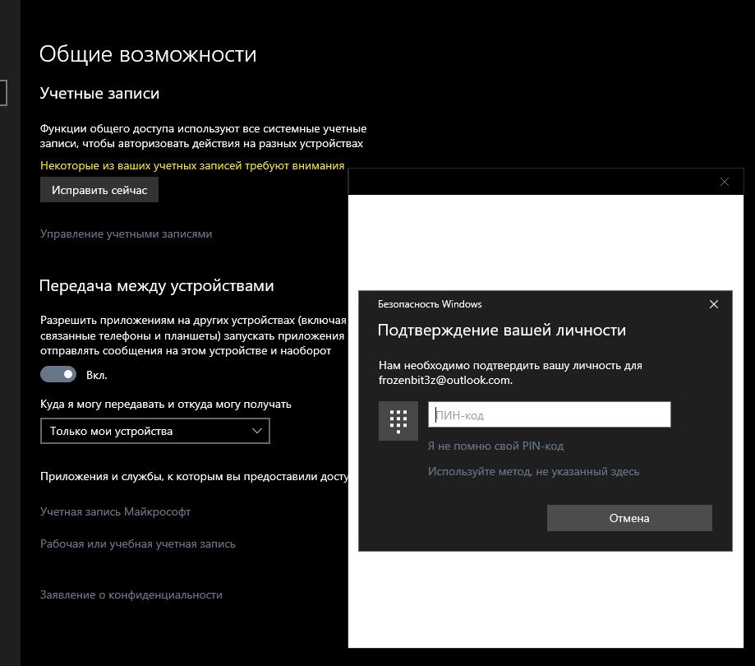This screenshot has width=755, height=666.
Task: Click the 'Общие возможности' page heading
Action: (148, 54)
